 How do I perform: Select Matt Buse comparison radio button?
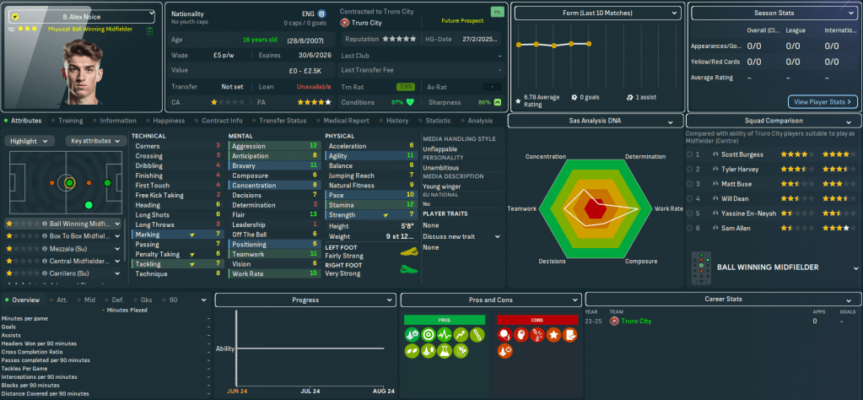[x=689, y=183]
